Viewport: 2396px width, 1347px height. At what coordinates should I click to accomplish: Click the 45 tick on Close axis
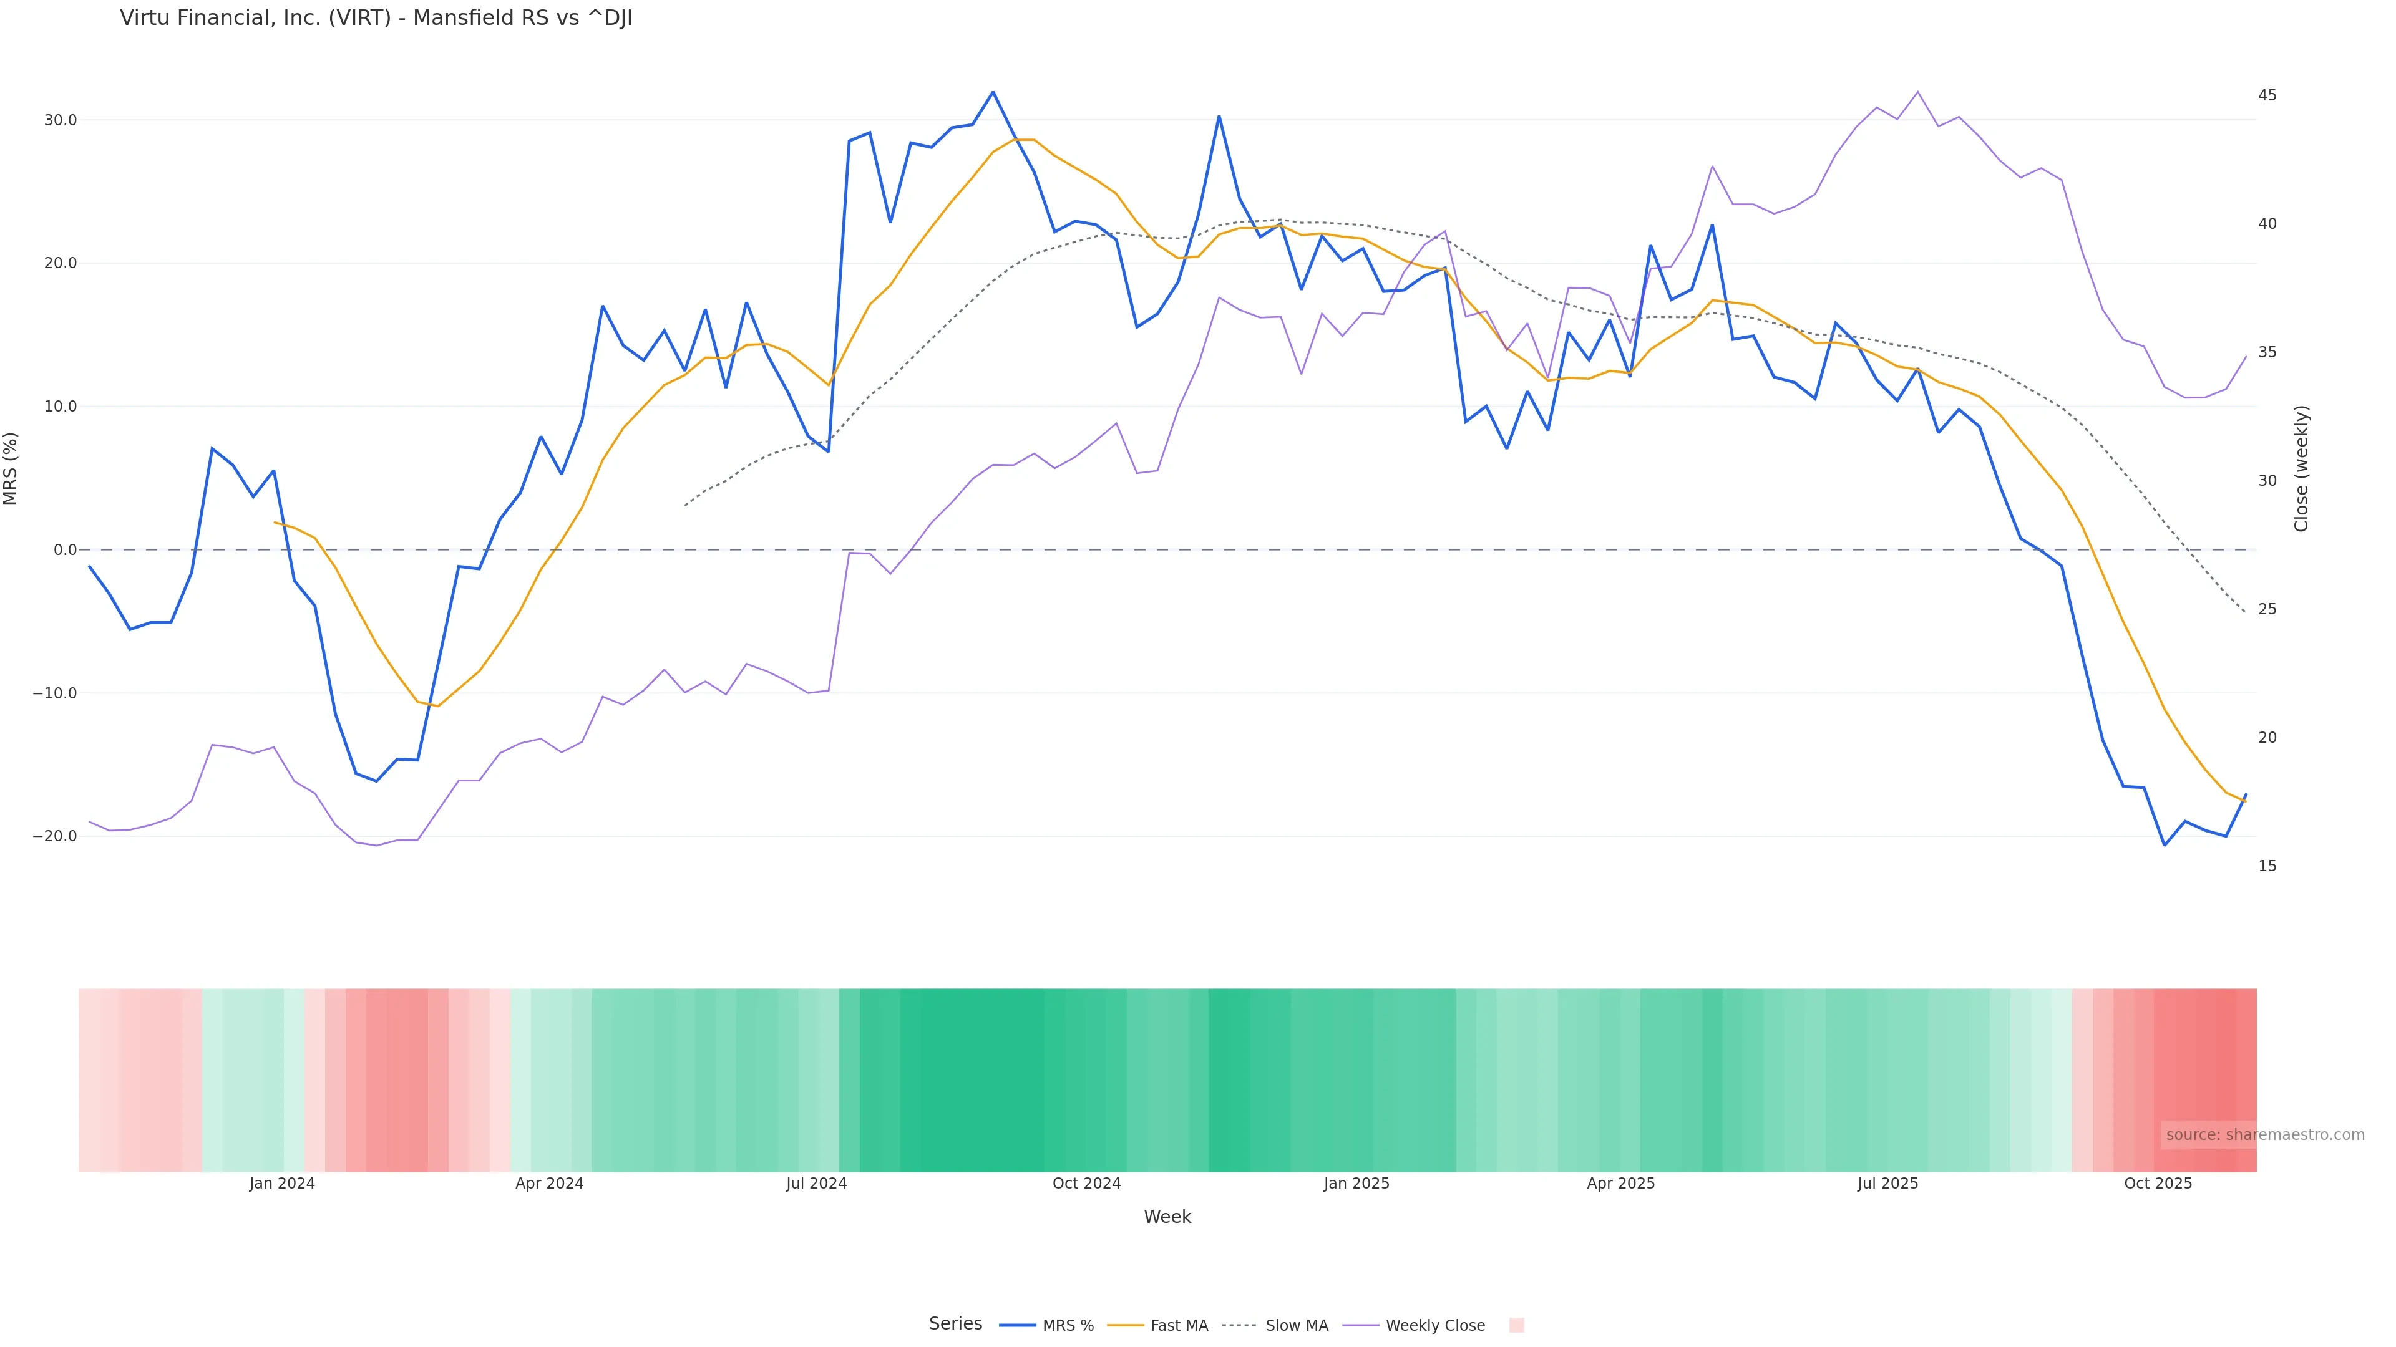coord(2267,95)
